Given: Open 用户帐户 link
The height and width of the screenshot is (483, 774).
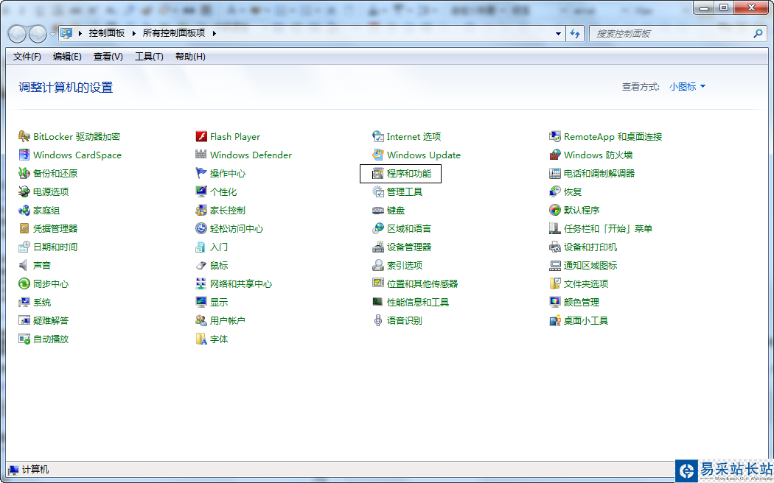Looking at the screenshot, I should pos(228,321).
